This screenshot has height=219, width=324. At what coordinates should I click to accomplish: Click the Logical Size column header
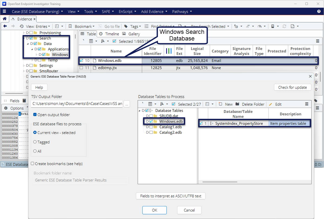tap(197, 51)
